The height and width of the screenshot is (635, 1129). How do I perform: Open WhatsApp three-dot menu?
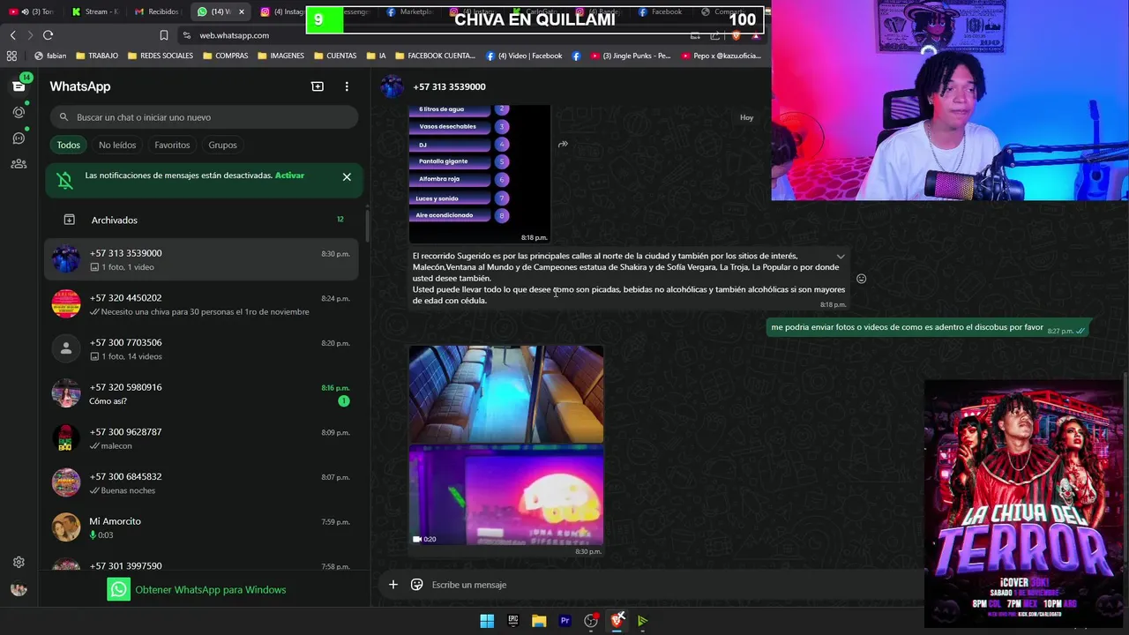coord(347,86)
